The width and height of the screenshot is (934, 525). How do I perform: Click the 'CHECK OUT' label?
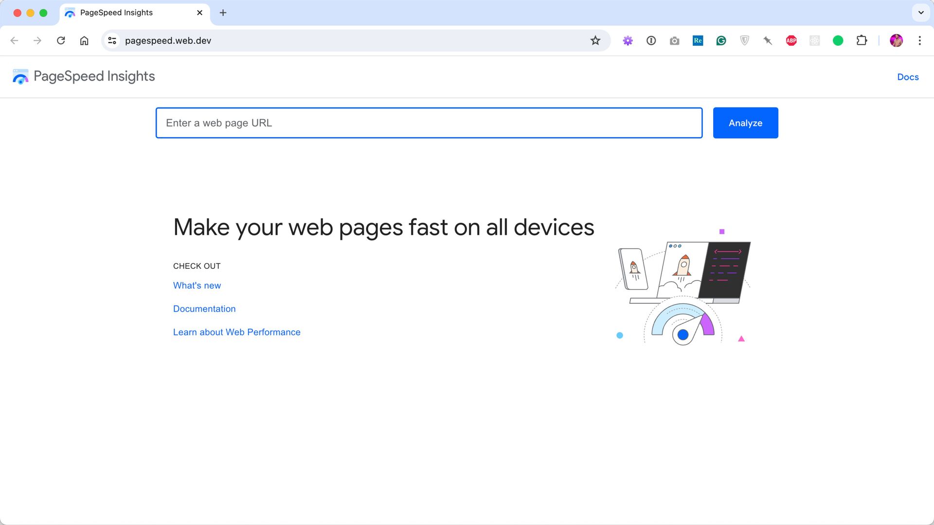[197, 266]
